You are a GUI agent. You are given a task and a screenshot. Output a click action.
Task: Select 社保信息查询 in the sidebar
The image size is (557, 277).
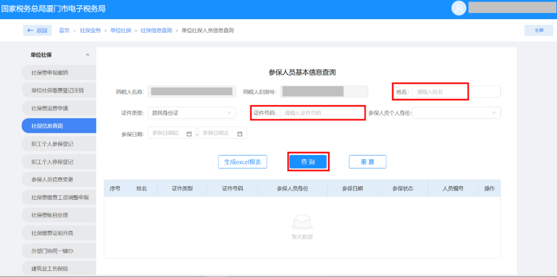[x=59, y=126]
